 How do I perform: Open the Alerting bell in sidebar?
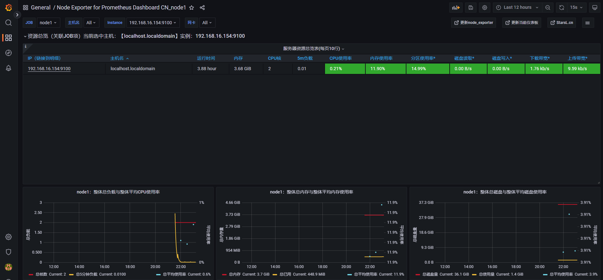[x=9, y=68]
